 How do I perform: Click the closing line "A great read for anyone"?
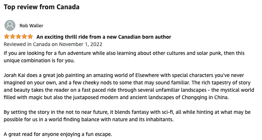point(31,134)
